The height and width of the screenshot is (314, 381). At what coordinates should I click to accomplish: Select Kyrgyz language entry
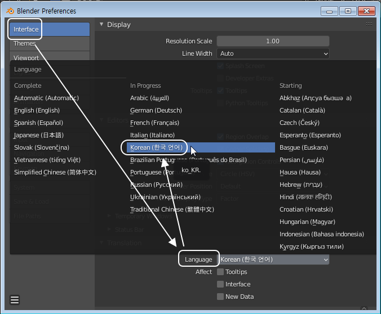tap(312, 246)
